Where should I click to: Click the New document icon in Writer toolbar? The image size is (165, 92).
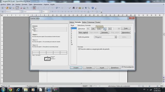(3, 8)
